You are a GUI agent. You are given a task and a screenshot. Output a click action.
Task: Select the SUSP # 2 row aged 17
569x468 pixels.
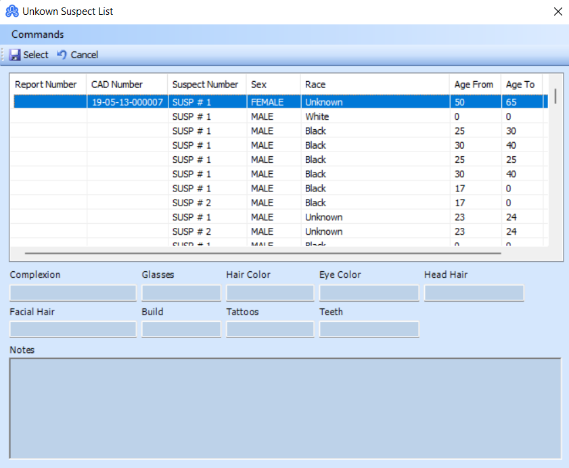pos(271,202)
